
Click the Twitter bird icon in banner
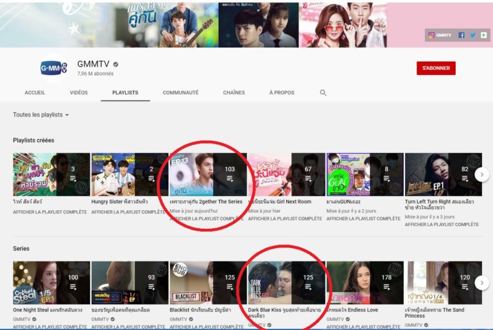(x=472, y=35)
